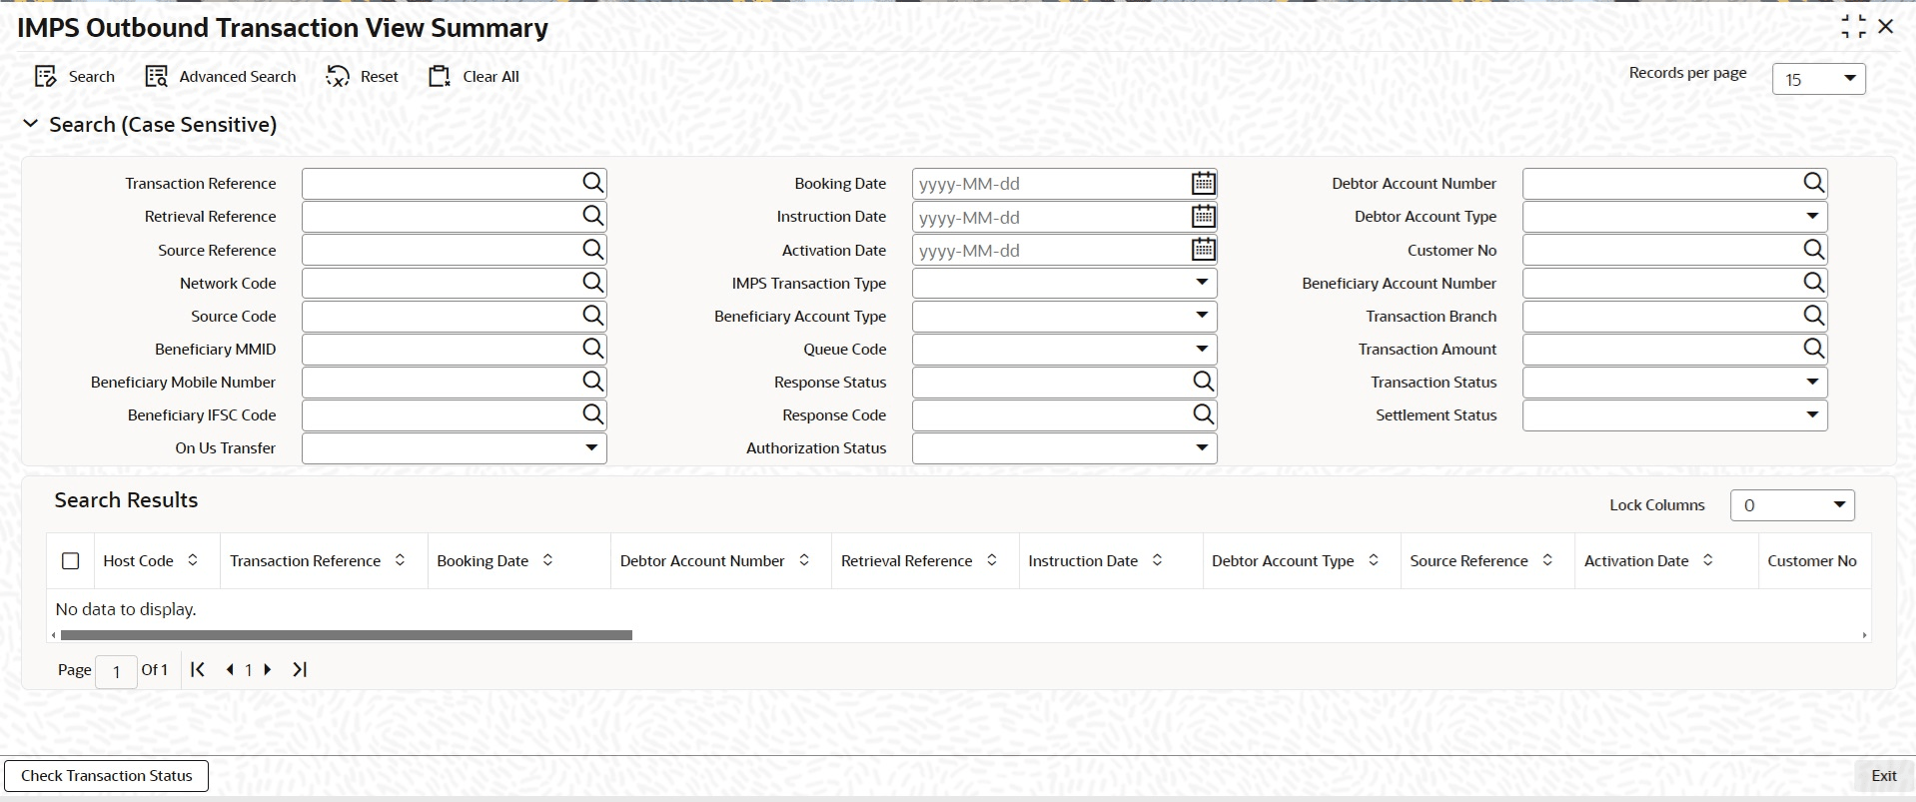The width and height of the screenshot is (1916, 802).
Task: Open the Lock Columns dropdown
Action: [x=1792, y=504]
